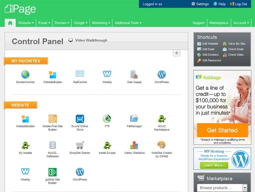Click View My Site shortcut
Screen dimensions: 255x192
tap(234, 44)
